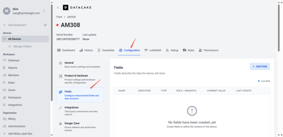Open Danger Zone section
The height and width of the screenshot is (137, 283).
[x=80, y=126]
